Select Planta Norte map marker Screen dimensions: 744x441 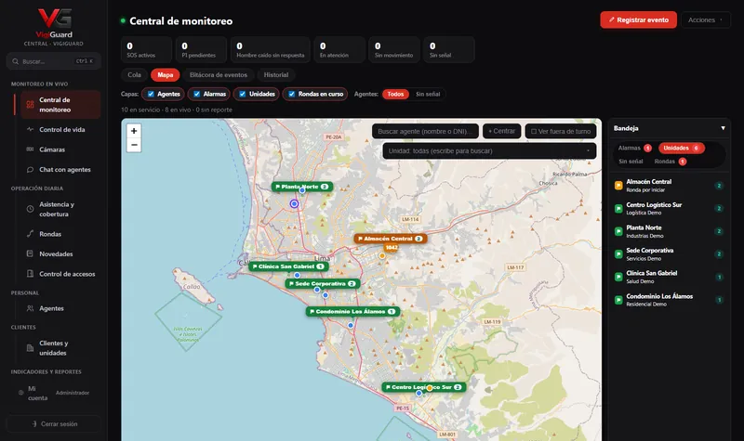tap(301, 187)
